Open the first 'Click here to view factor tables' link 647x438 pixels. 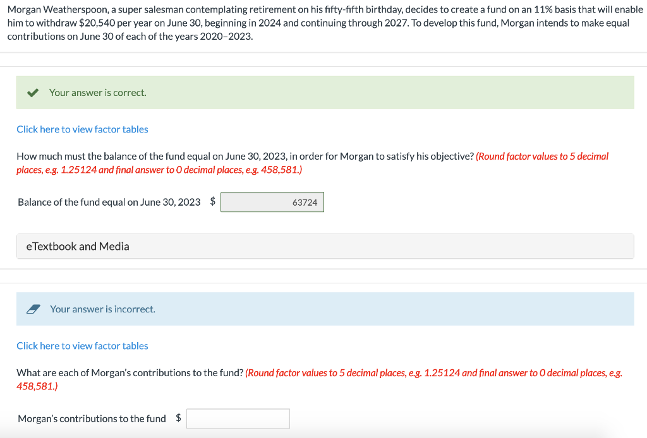[x=82, y=129]
